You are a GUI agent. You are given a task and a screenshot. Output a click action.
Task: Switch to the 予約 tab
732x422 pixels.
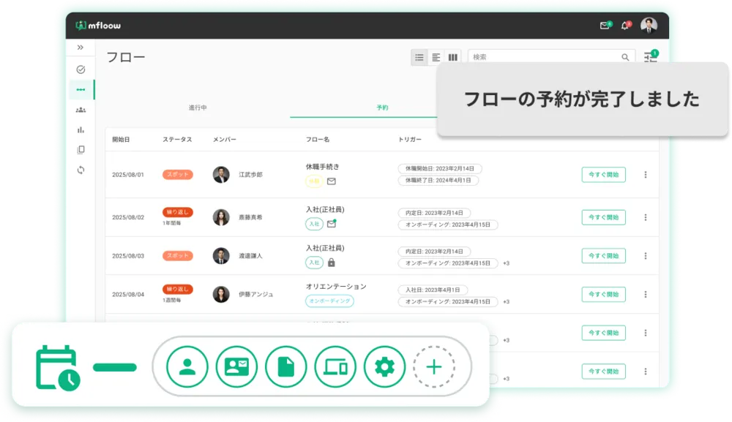(x=382, y=108)
